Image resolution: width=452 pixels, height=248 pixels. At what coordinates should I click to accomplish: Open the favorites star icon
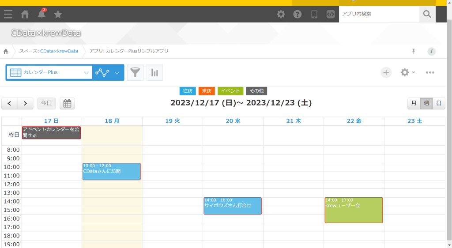point(58,14)
